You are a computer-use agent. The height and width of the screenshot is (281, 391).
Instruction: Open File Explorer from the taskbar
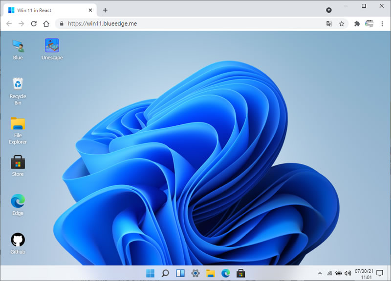(211, 273)
